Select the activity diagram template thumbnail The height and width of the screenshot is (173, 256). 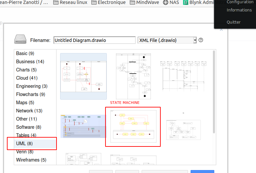(x=133, y=76)
